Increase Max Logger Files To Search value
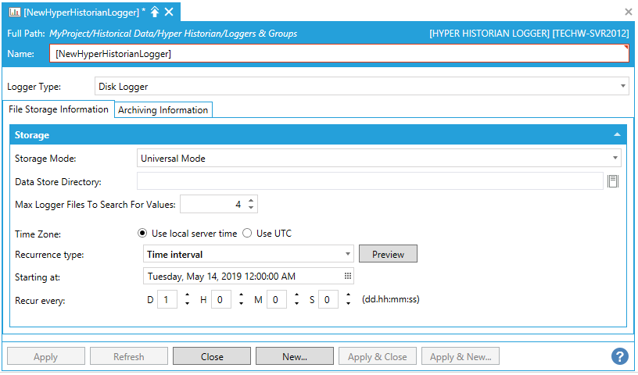 [x=251, y=200]
